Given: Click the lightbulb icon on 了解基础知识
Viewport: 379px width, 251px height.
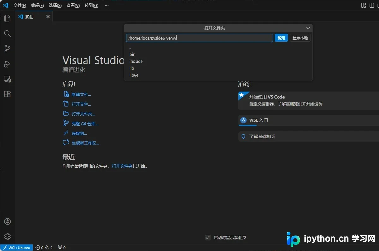Looking at the screenshot, I should click(x=243, y=137).
